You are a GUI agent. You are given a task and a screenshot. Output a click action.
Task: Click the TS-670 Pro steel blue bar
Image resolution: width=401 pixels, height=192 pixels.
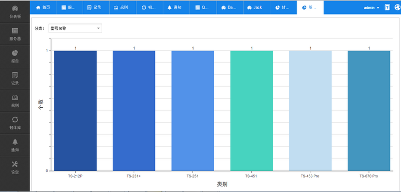click(369, 110)
